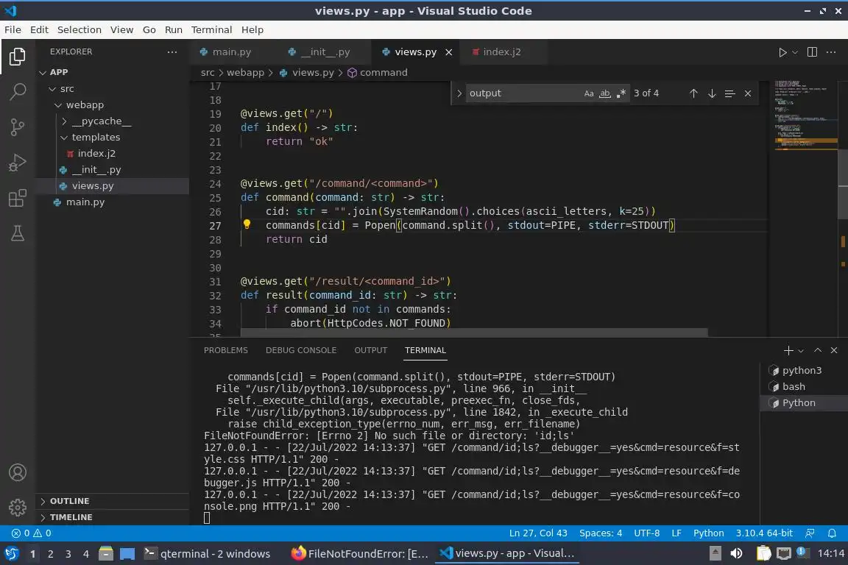848x565 pixels.
Task: Click the errors and warnings status indicator
Action: click(32, 533)
